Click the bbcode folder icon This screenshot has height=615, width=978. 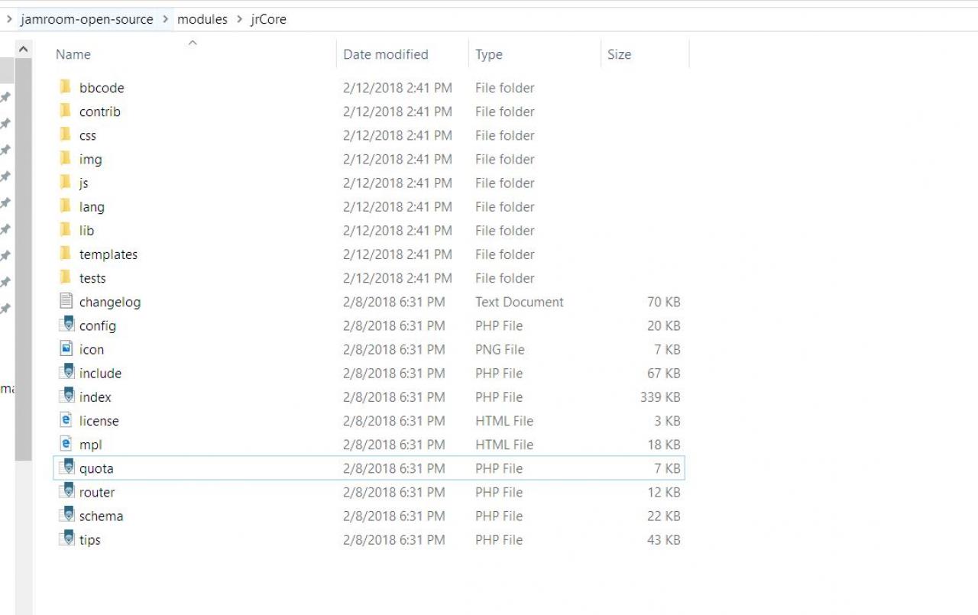click(x=66, y=87)
